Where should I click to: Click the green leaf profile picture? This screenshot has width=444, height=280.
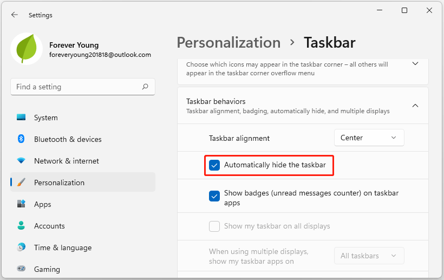coord(27,49)
